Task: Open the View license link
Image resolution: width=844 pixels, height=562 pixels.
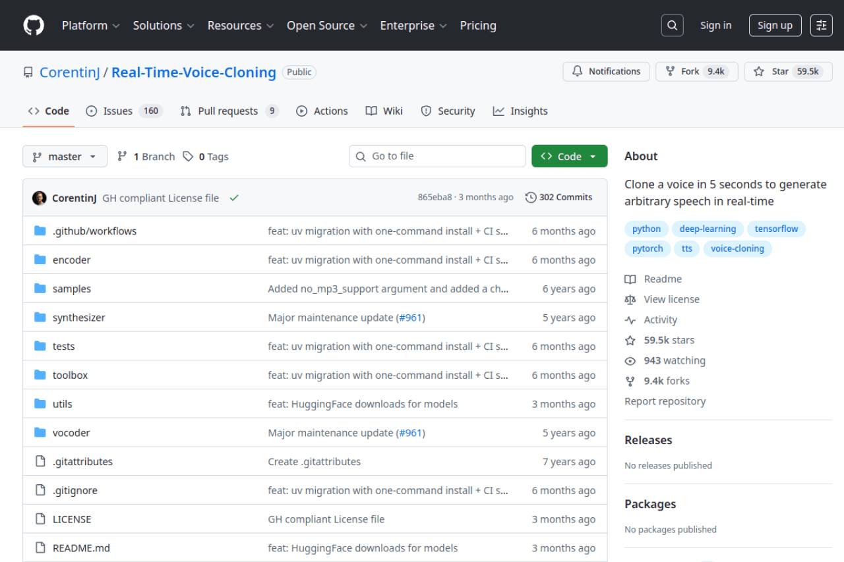Action: pos(671,299)
